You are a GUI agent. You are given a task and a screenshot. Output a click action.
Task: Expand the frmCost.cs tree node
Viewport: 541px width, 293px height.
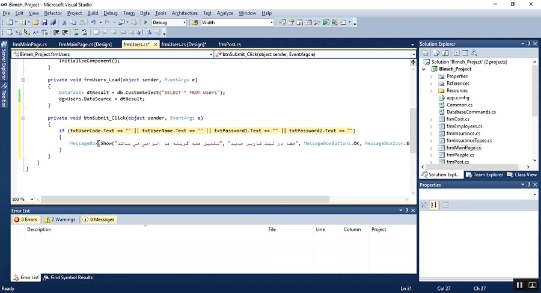tap(431, 120)
